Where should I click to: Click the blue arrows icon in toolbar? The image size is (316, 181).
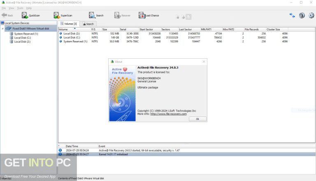[292, 15]
